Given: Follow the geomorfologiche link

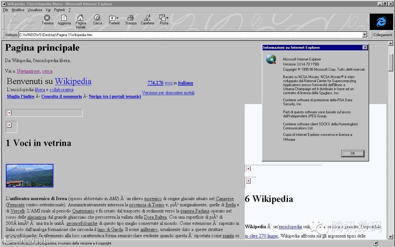Looking at the screenshot, I should pos(82,223).
